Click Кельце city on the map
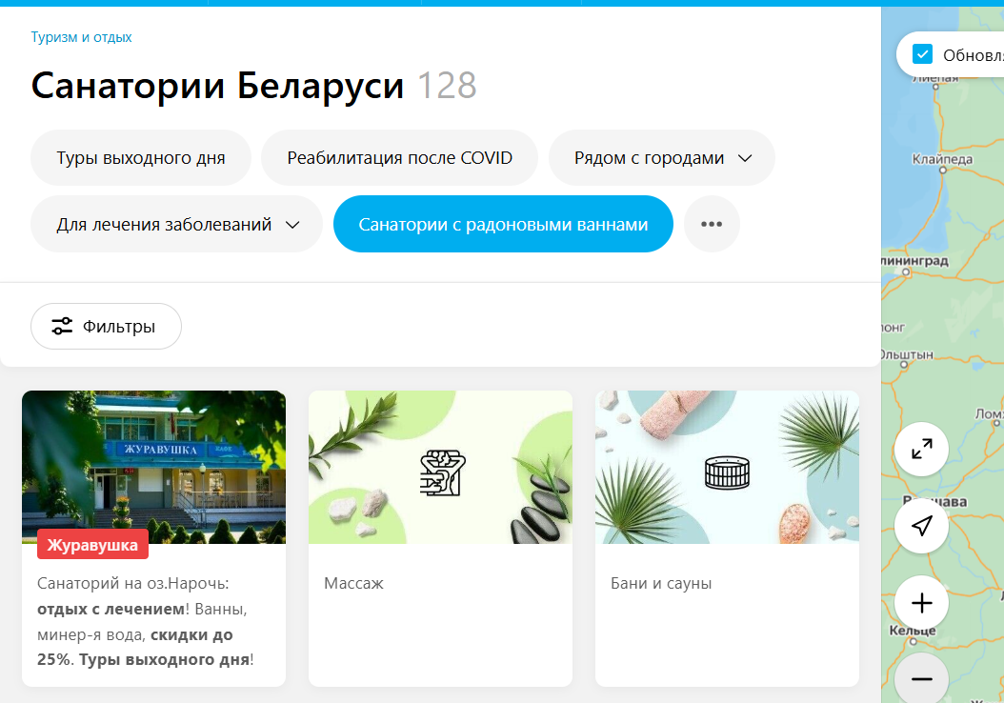This screenshot has width=1004, height=703. [913, 631]
